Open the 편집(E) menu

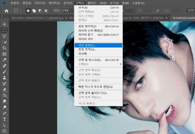coord(27,3)
